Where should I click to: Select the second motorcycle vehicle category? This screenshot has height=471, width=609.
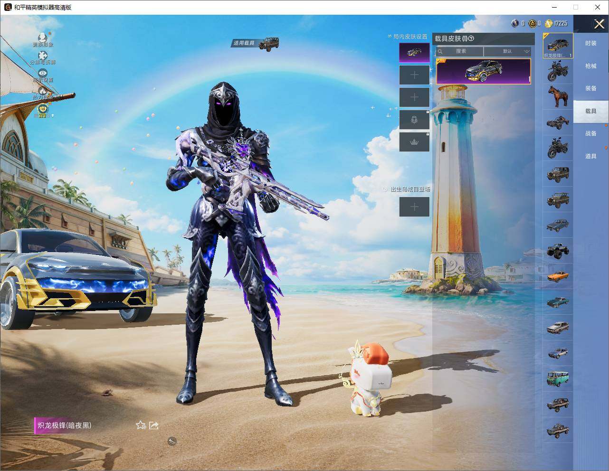(x=558, y=148)
